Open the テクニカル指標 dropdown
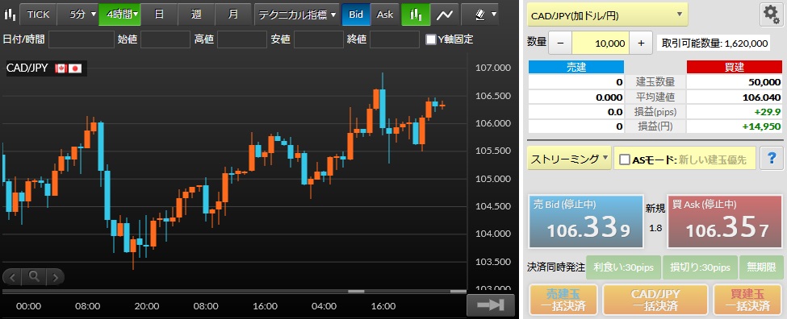The image size is (787, 319). click(x=297, y=14)
